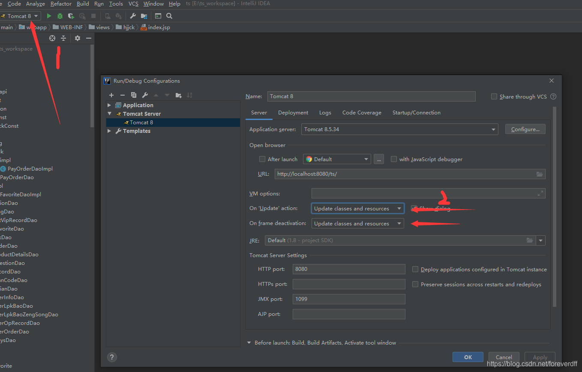This screenshot has height=372, width=582.
Task: Click the Search Everywhere magnifier icon
Action: click(169, 16)
